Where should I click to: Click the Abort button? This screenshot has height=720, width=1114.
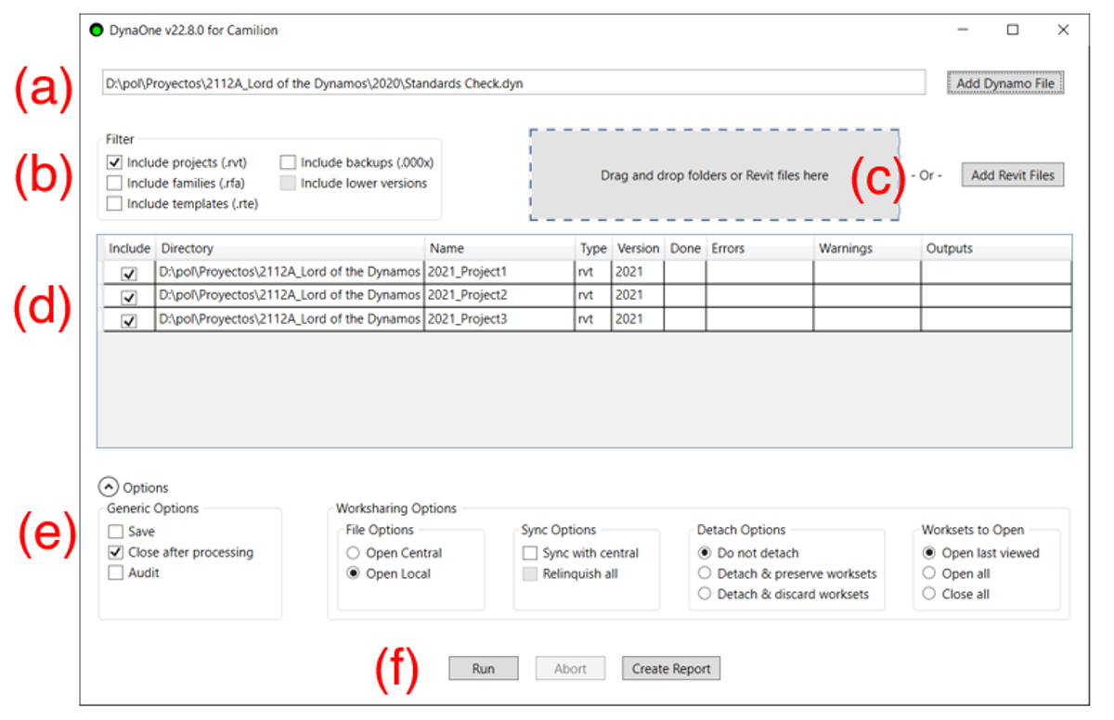point(570,668)
